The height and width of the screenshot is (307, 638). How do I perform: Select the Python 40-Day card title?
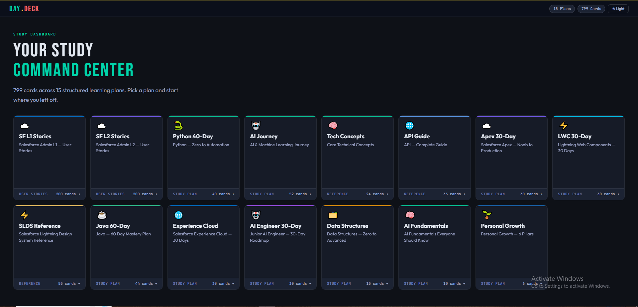click(x=193, y=136)
